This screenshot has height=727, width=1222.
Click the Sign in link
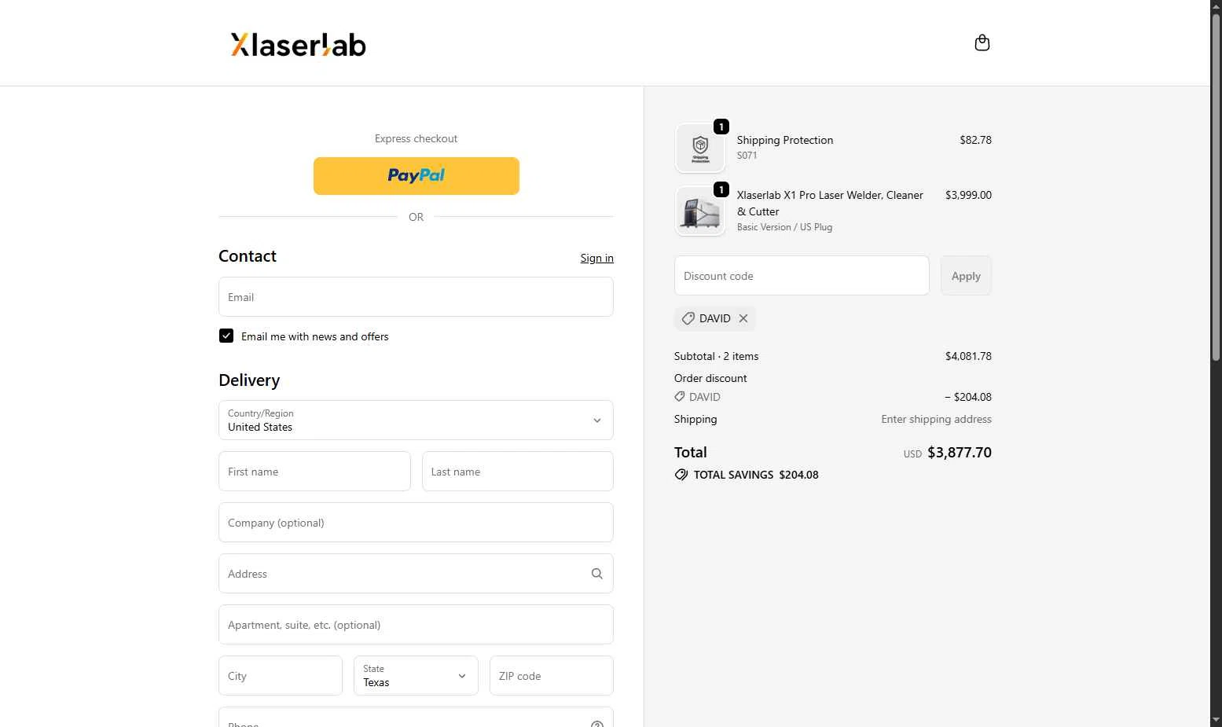pos(597,258)
